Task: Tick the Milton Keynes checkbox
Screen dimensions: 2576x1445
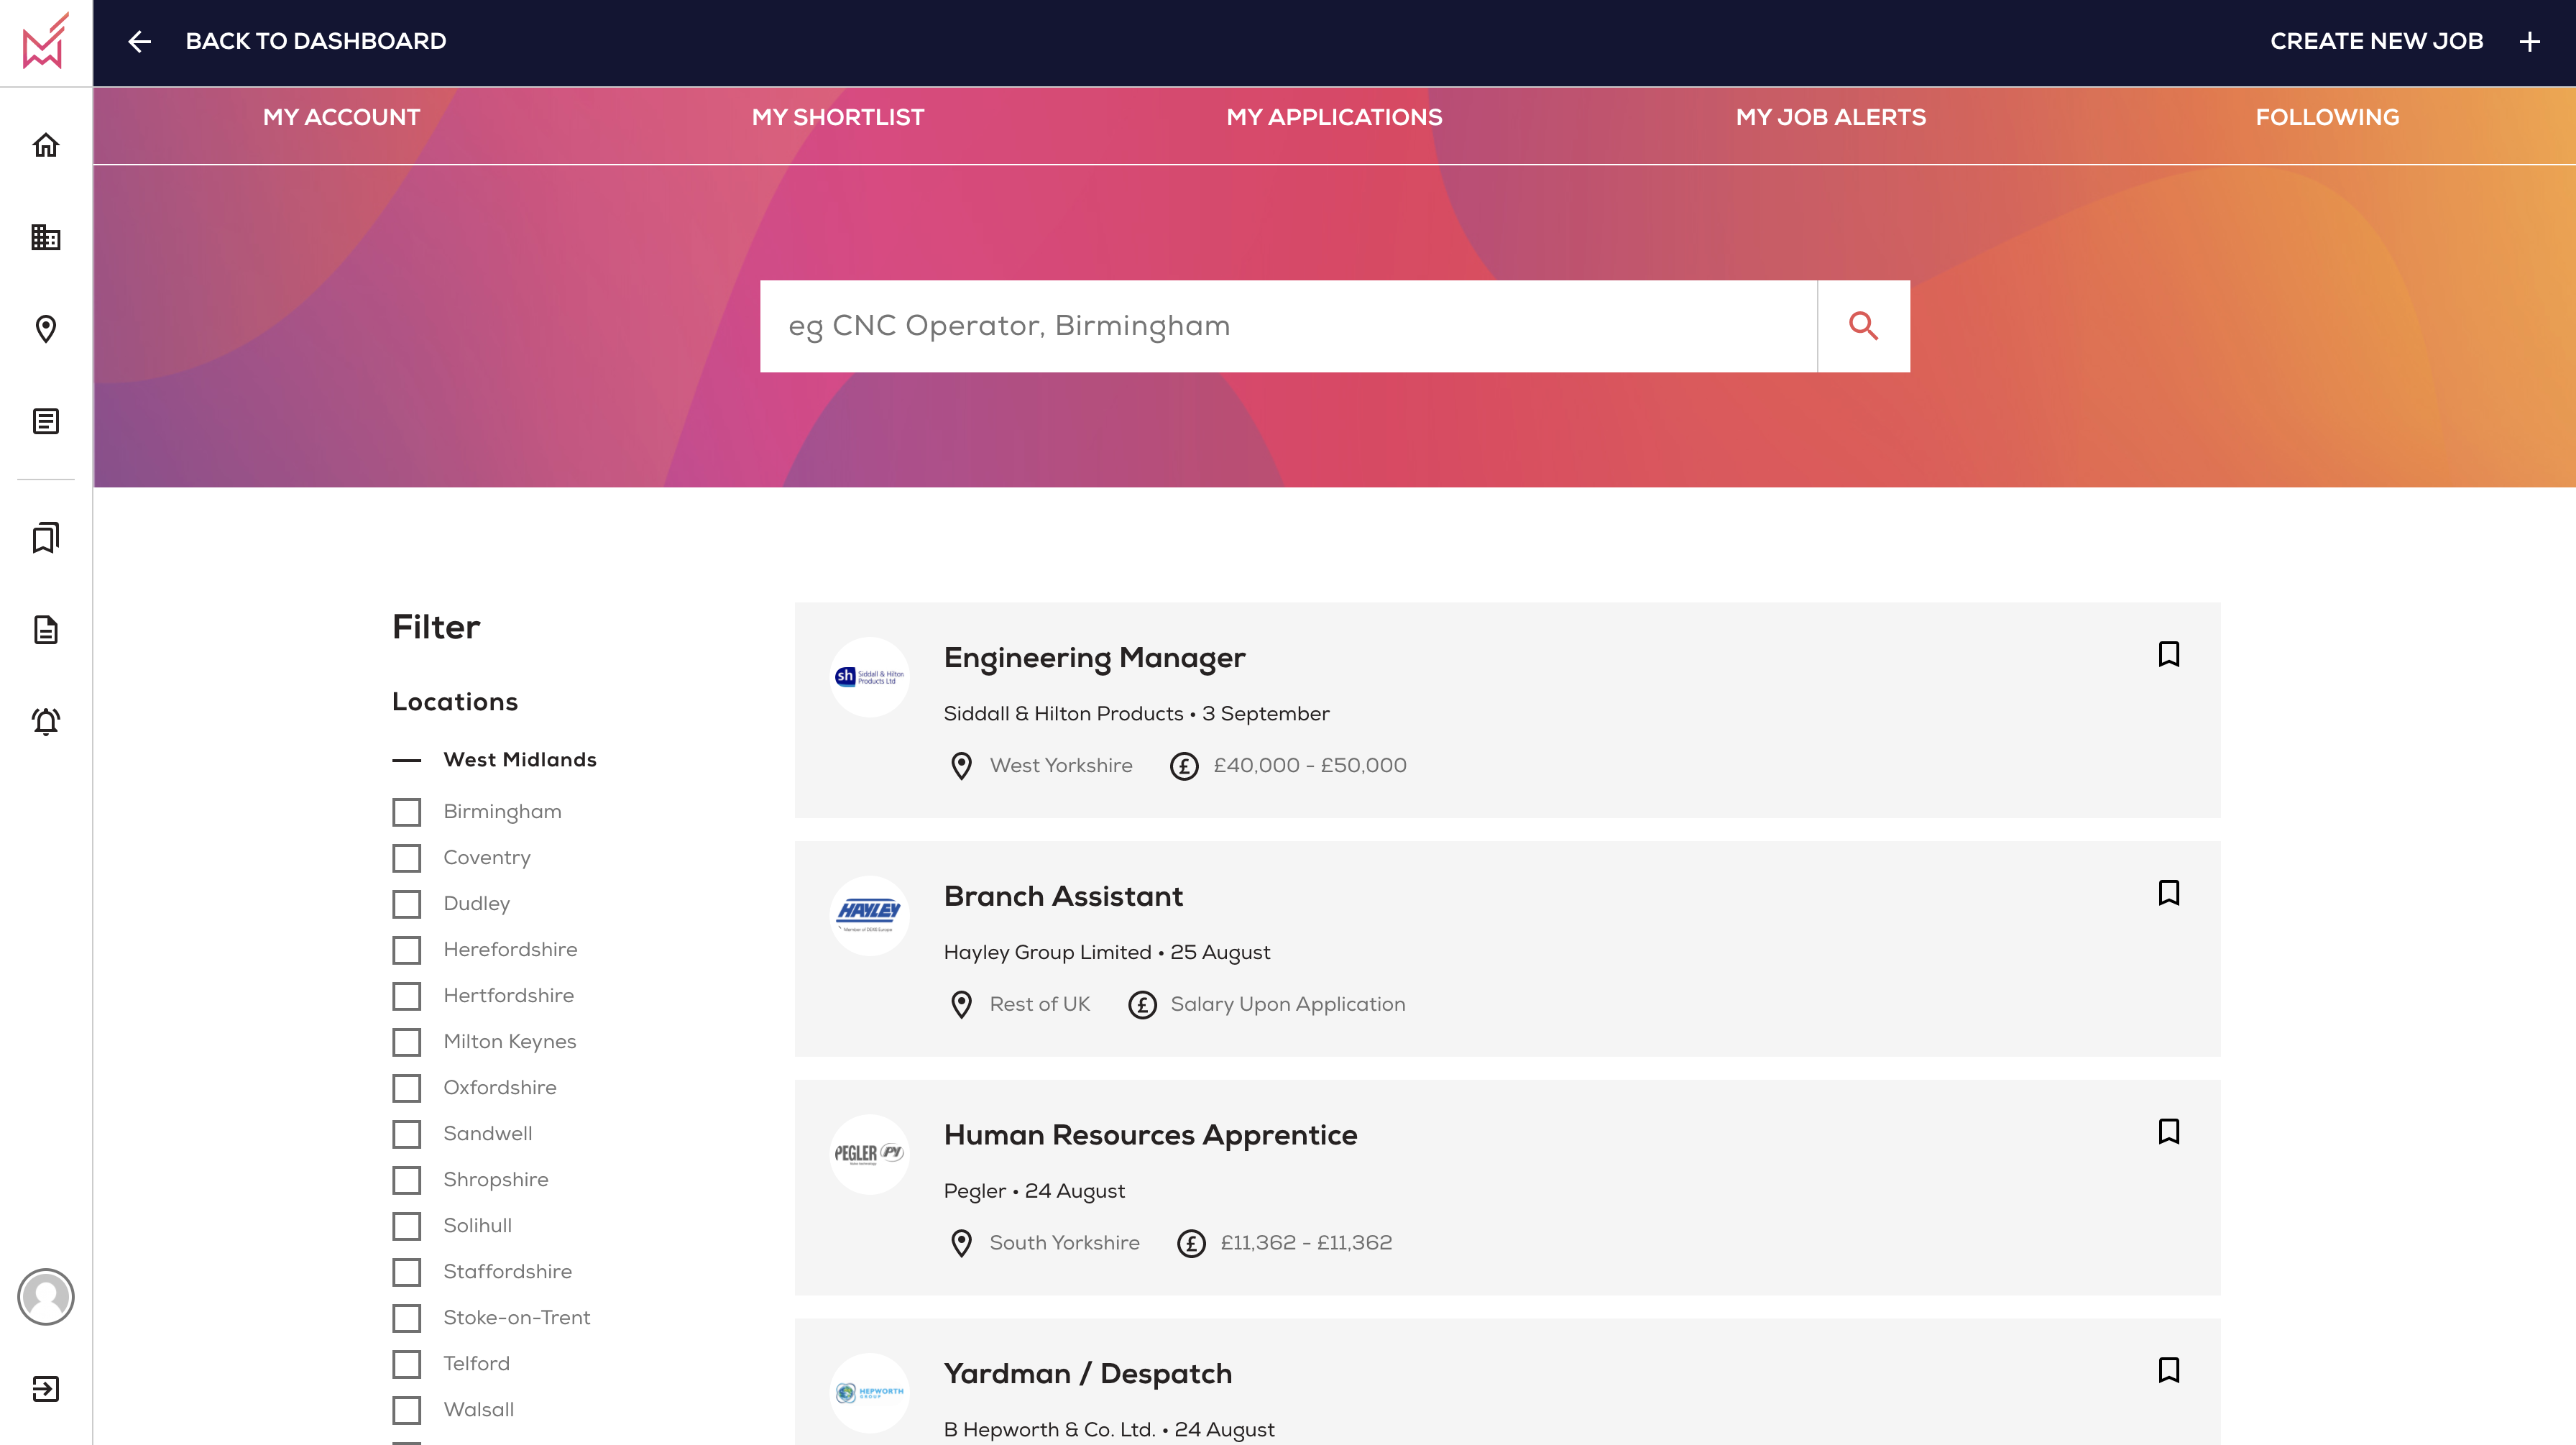Action: (406, 1042)
